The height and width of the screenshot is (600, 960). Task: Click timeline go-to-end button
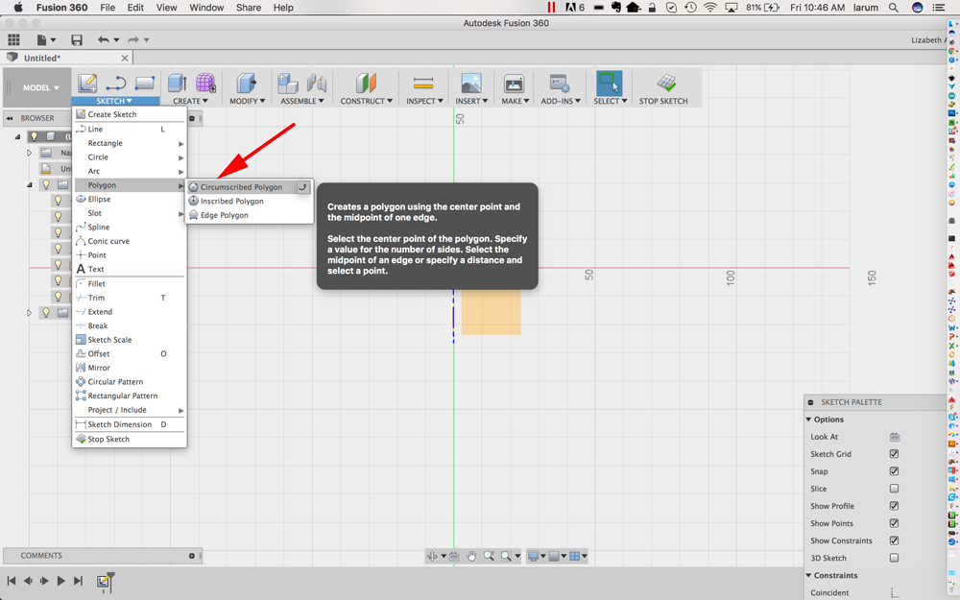(x=78, y=581)
